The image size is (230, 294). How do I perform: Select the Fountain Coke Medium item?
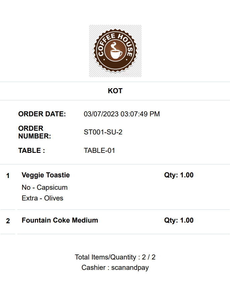60,220
